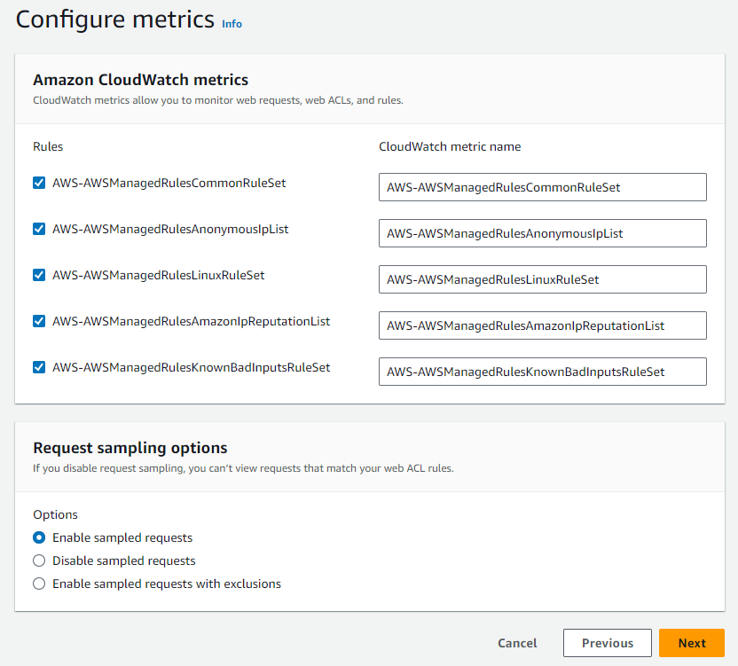Viewport: 738px width, 666px height.
Task: Edit the KnownBadInputsRuleSet metric name input
Action: point(542,372)
